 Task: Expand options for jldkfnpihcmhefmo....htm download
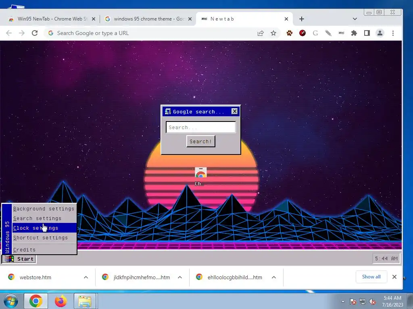click(x=180, y=277)
